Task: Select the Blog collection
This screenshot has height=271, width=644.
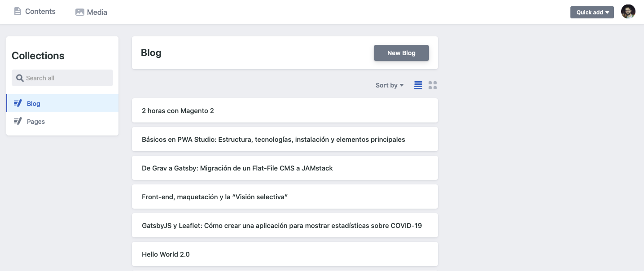Action: (x=62, y=103)
